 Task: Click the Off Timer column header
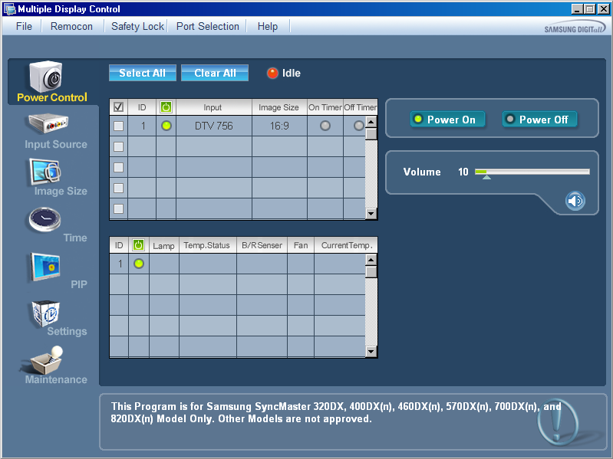point(361,107)
